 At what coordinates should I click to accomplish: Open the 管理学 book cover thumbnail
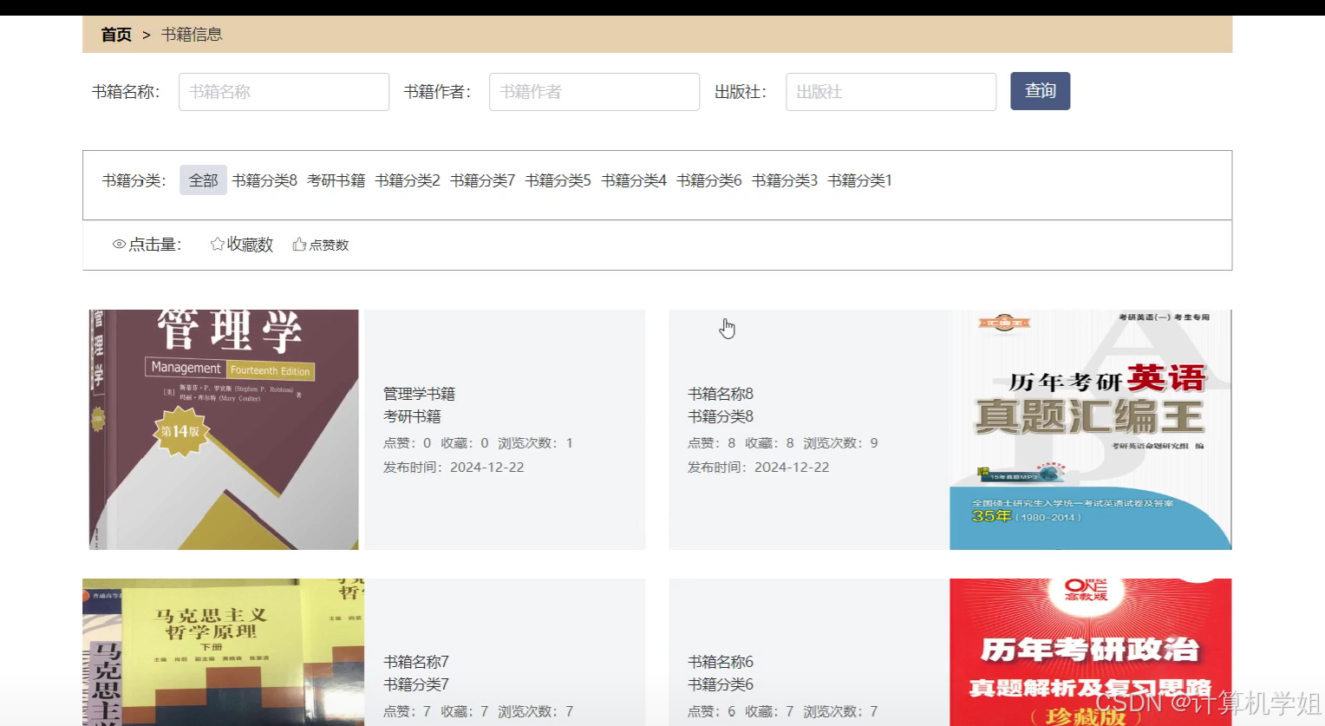224,429
